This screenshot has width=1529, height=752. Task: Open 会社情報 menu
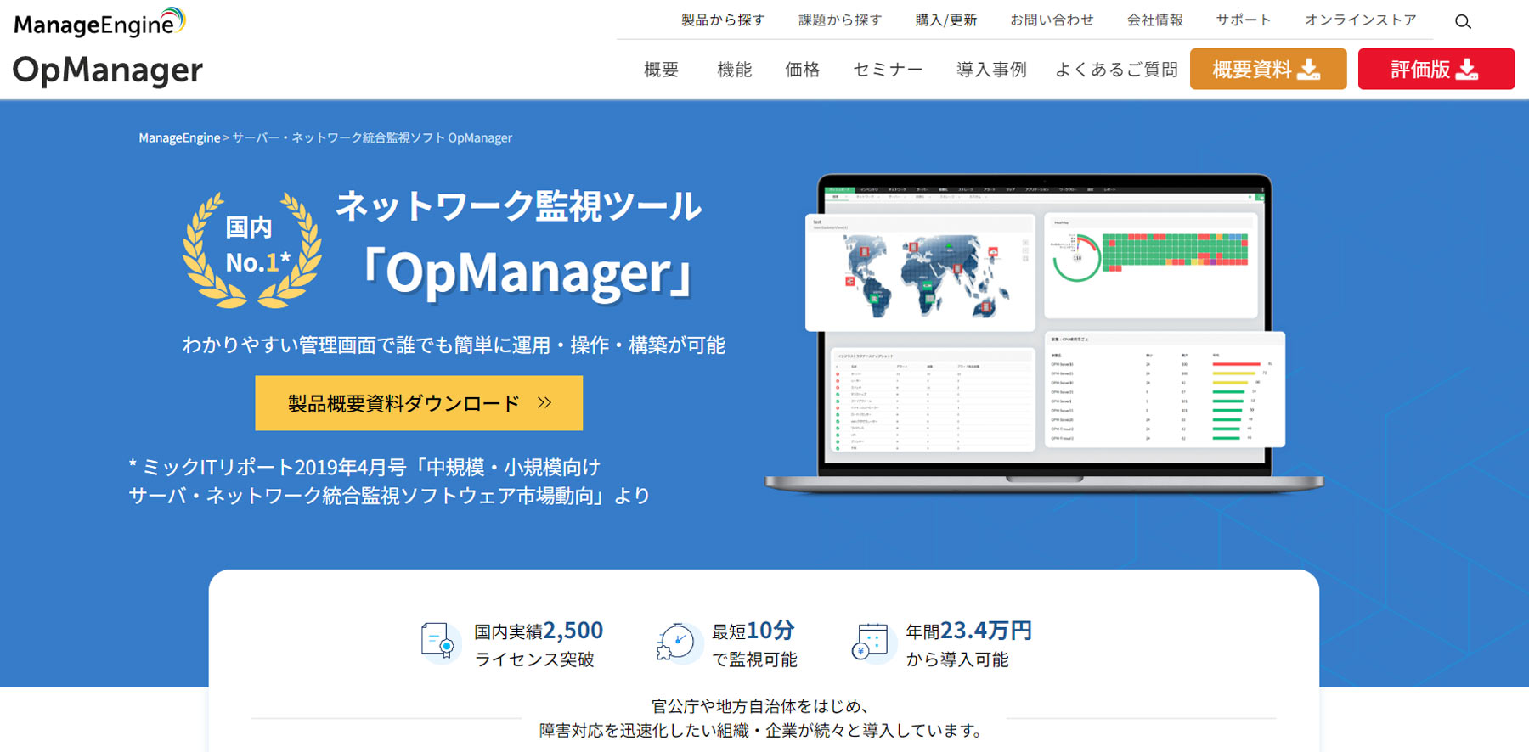[x=1154, y=20]
